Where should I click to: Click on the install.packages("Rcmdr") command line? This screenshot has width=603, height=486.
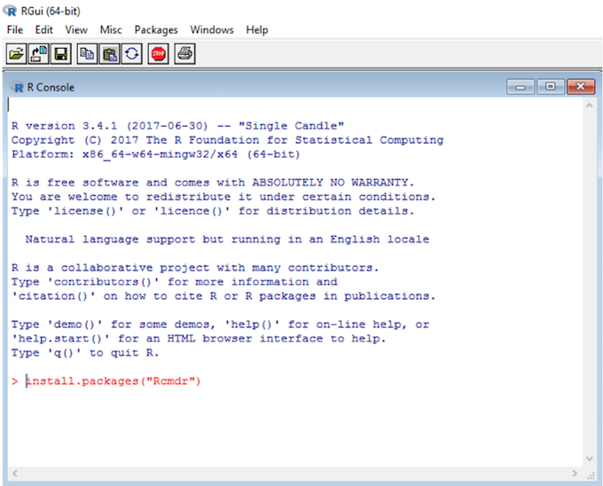tap(114, 381)
